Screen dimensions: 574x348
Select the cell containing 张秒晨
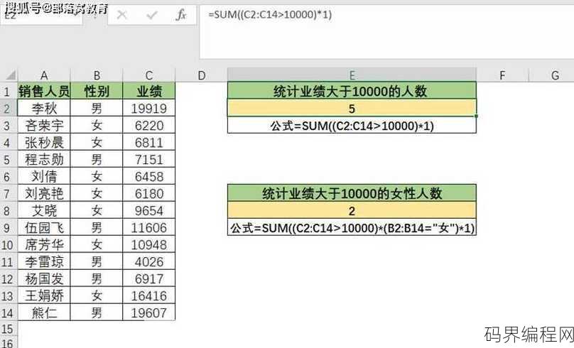click(44, 142)
